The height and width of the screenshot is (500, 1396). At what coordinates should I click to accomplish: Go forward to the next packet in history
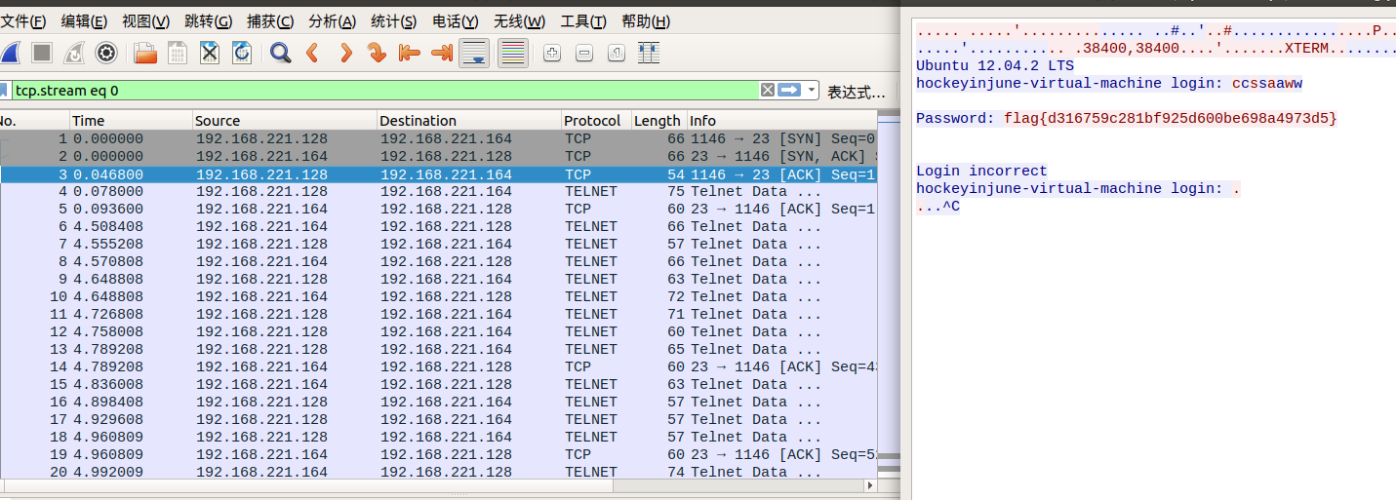(345, 53)
